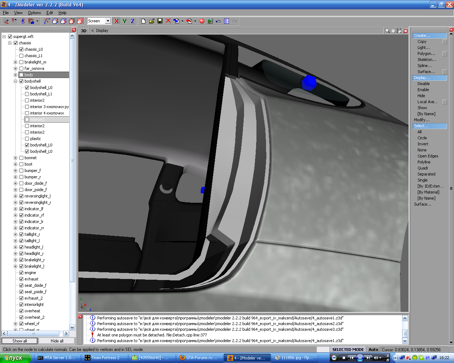This screenshot has height=363, width=454.
Task: Click the Show all button
Action: (x=20, y=341)
